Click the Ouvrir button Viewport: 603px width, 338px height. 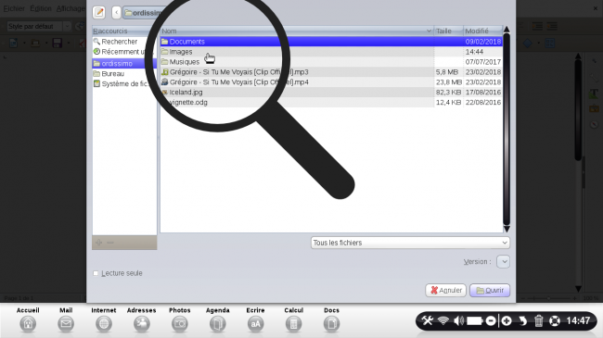coord(490,291)
